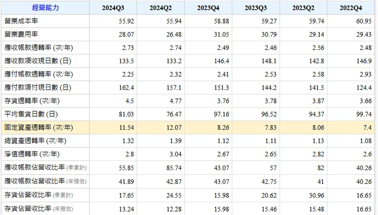Click the value 57 in 應收帳款佔營收比率 季累計
This screenshot has height=215, width=378.
pyautogui.click(x=273, y=168)
